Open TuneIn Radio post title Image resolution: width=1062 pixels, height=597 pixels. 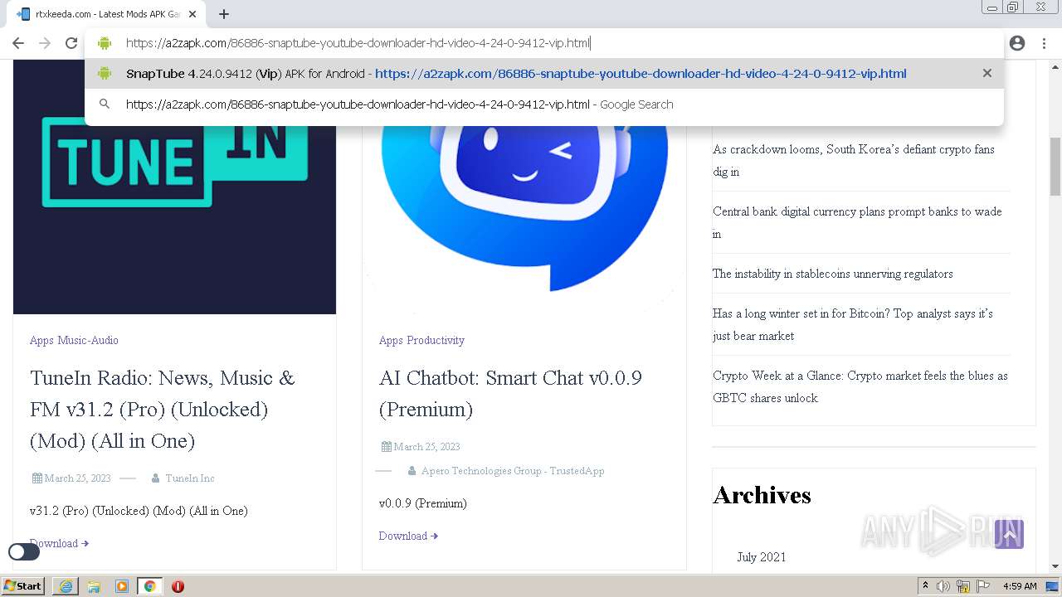[163, 410]
